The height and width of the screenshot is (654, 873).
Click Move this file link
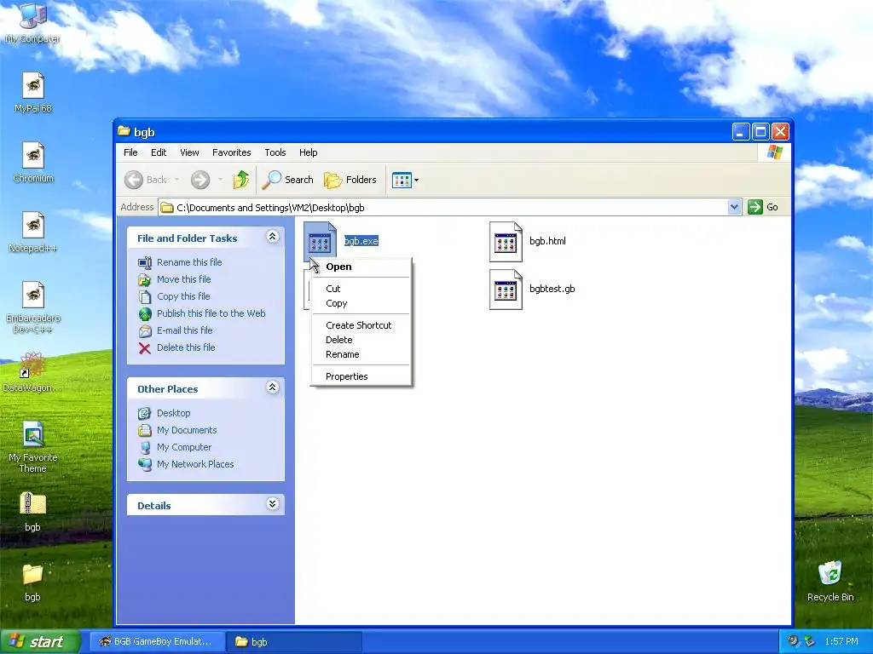(184, 279)
